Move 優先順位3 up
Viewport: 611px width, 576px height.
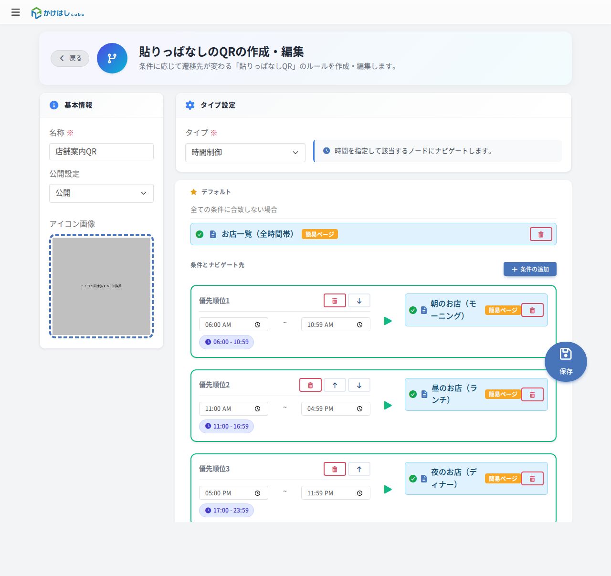[x=359, y=469]
